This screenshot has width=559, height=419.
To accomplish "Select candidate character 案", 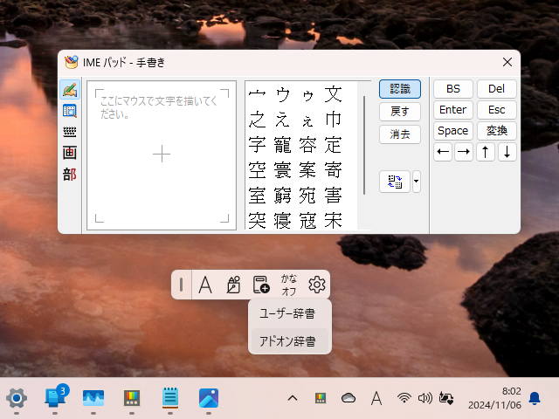I will tap(307, 170).
